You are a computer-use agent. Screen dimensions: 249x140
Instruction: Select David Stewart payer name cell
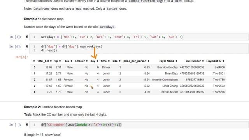pyautogui.click(x=169, y=92)
